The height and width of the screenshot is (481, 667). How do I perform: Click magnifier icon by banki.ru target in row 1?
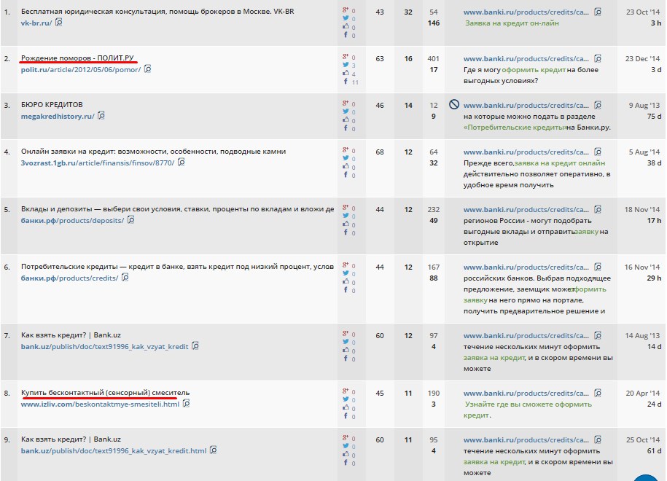click(598, 12)
